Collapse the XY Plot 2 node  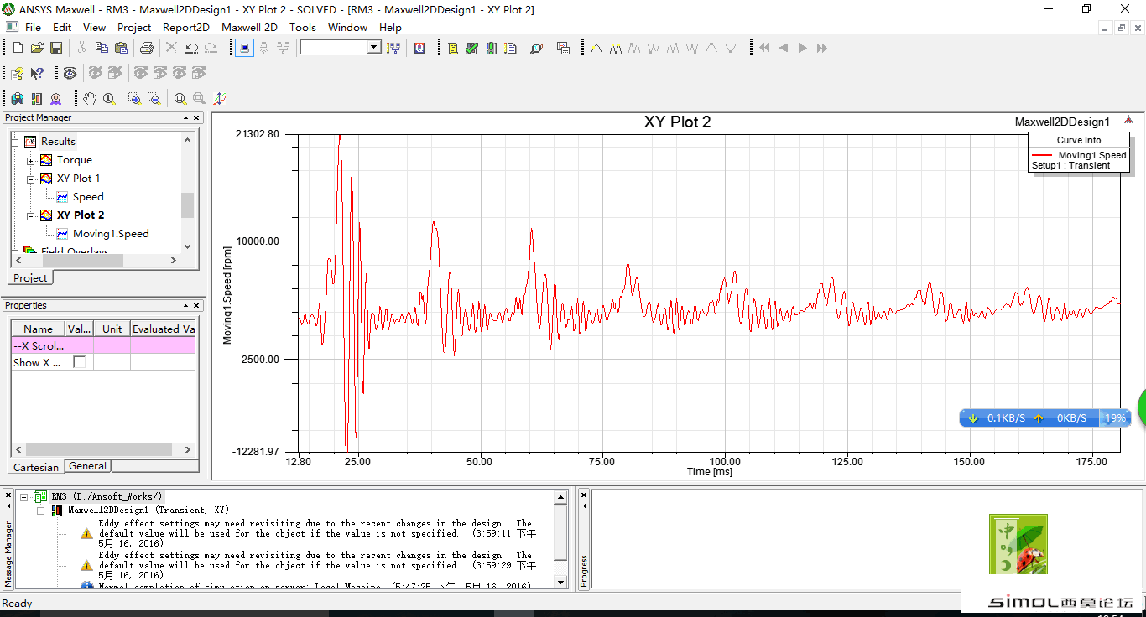coord(31,215)
